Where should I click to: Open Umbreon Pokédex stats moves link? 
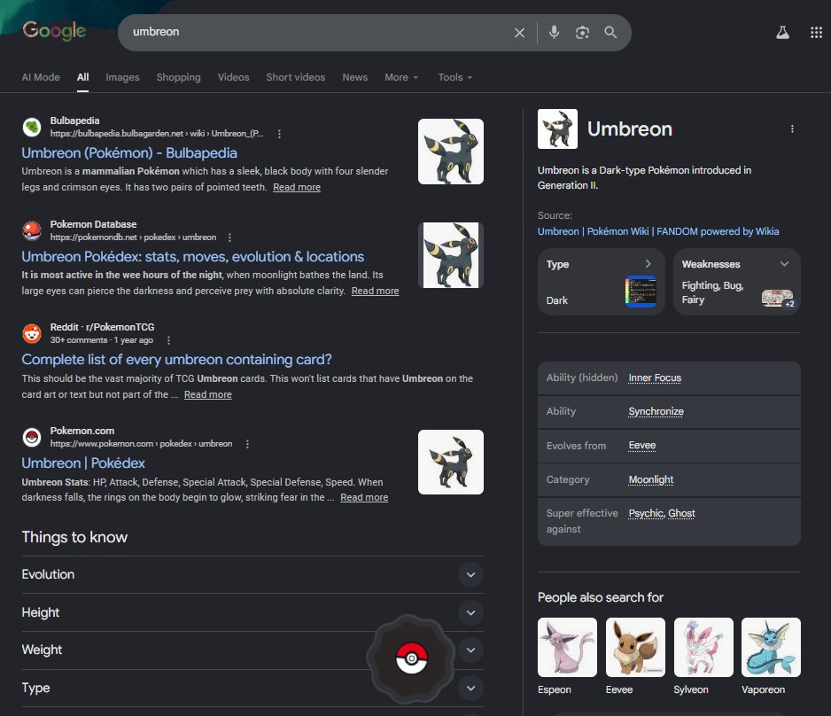coord(193,257)
